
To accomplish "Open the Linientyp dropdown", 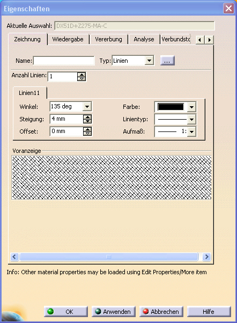I will click(191, 119).
